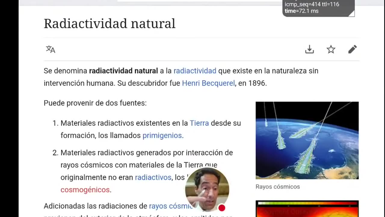
Task: Edit the page with the pencil icon
Action: click(x=352, y=49)
